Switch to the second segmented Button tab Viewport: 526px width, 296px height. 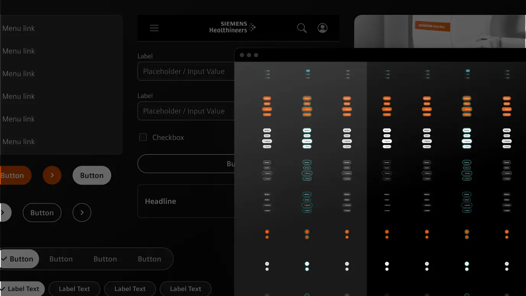(x=61, y=259)
